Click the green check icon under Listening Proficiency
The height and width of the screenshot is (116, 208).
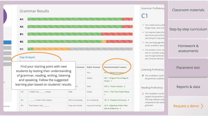click(143, 75)
